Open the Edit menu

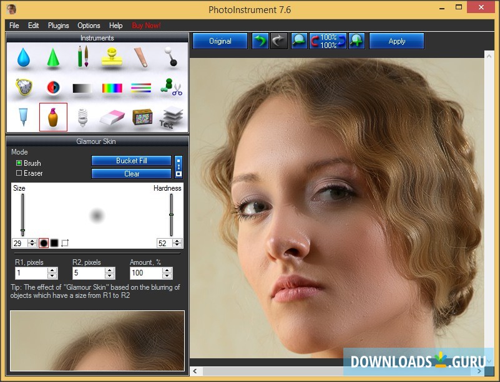pyautogui.click(x=33, y=26)
